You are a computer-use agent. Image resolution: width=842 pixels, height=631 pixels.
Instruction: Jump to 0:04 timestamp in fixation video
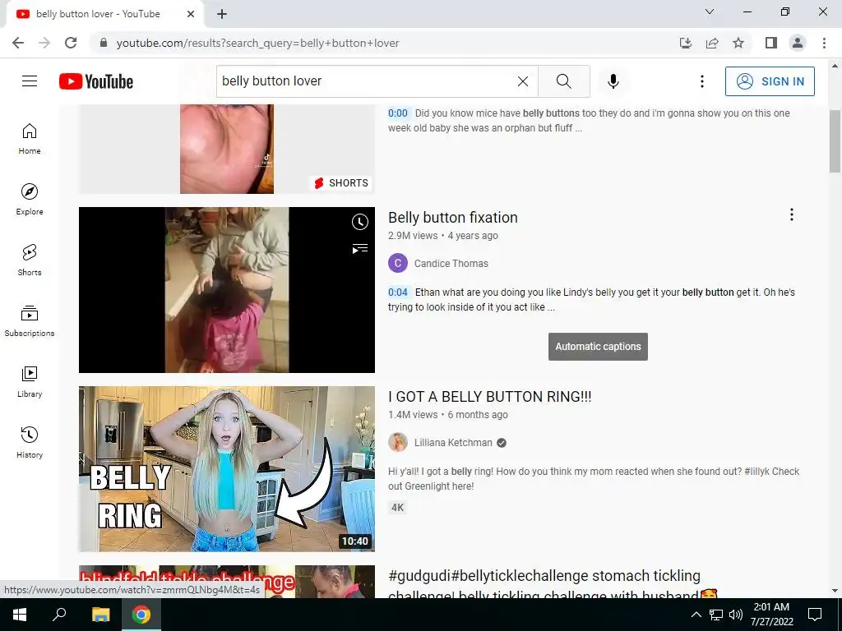(398, 292)
